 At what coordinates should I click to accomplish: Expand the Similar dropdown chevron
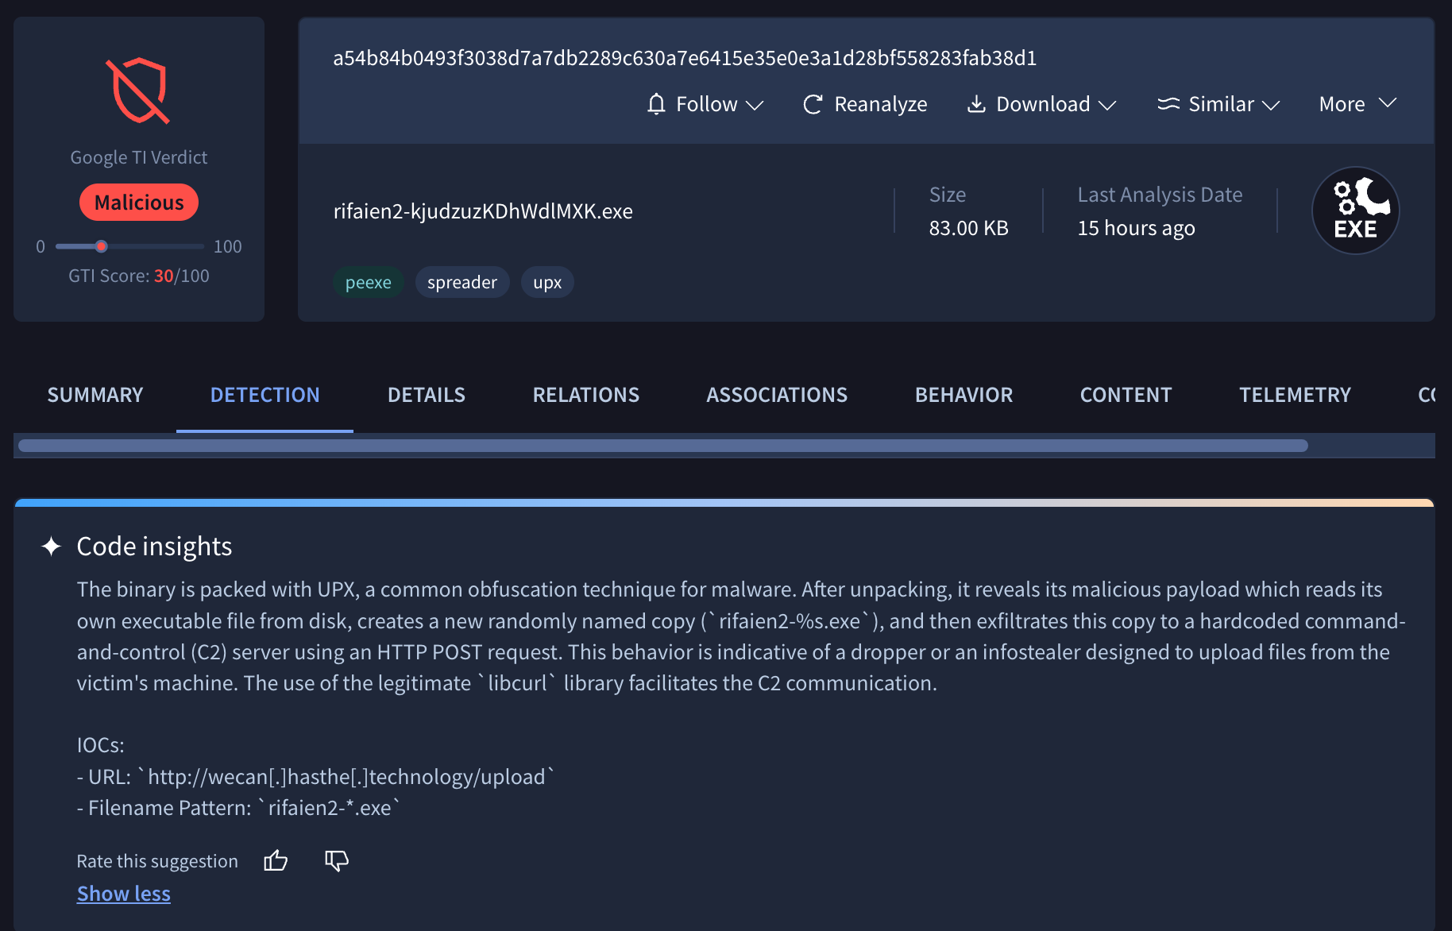[x=1271, y=105]
